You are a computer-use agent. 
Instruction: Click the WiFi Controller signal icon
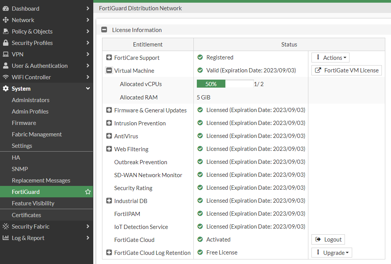5,77
